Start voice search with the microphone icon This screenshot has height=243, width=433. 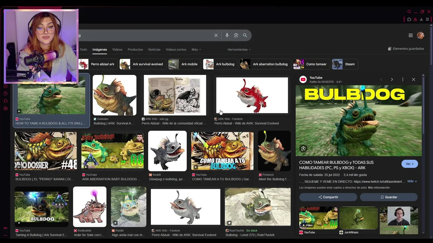coord(227,35)
